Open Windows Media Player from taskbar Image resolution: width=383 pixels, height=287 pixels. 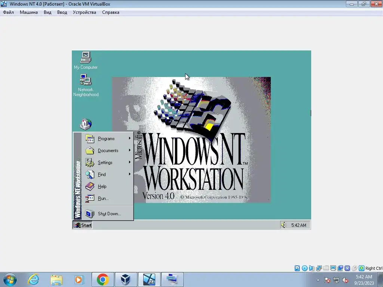[79, 280]
